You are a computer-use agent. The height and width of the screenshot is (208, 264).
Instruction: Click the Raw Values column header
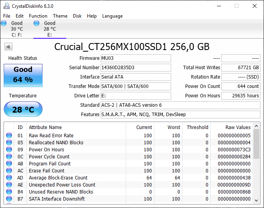[x=232, y=127]
